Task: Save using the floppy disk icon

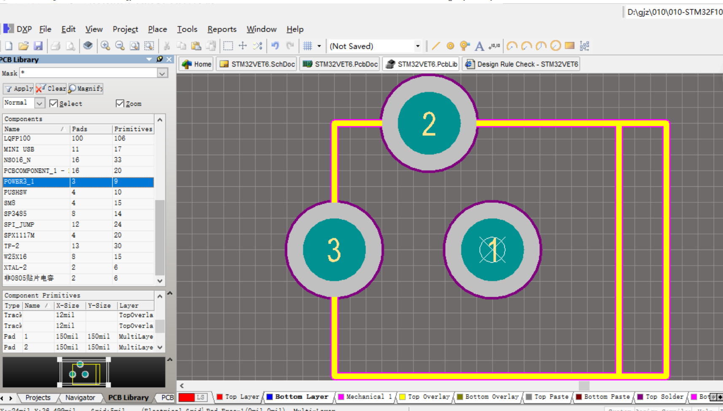Action: pos(38,46)
